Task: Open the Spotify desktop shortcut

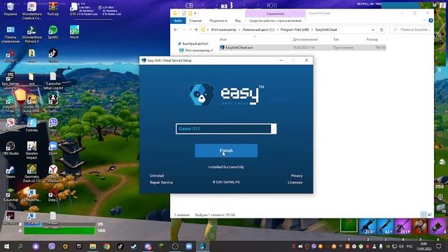Action: point(53,32)
